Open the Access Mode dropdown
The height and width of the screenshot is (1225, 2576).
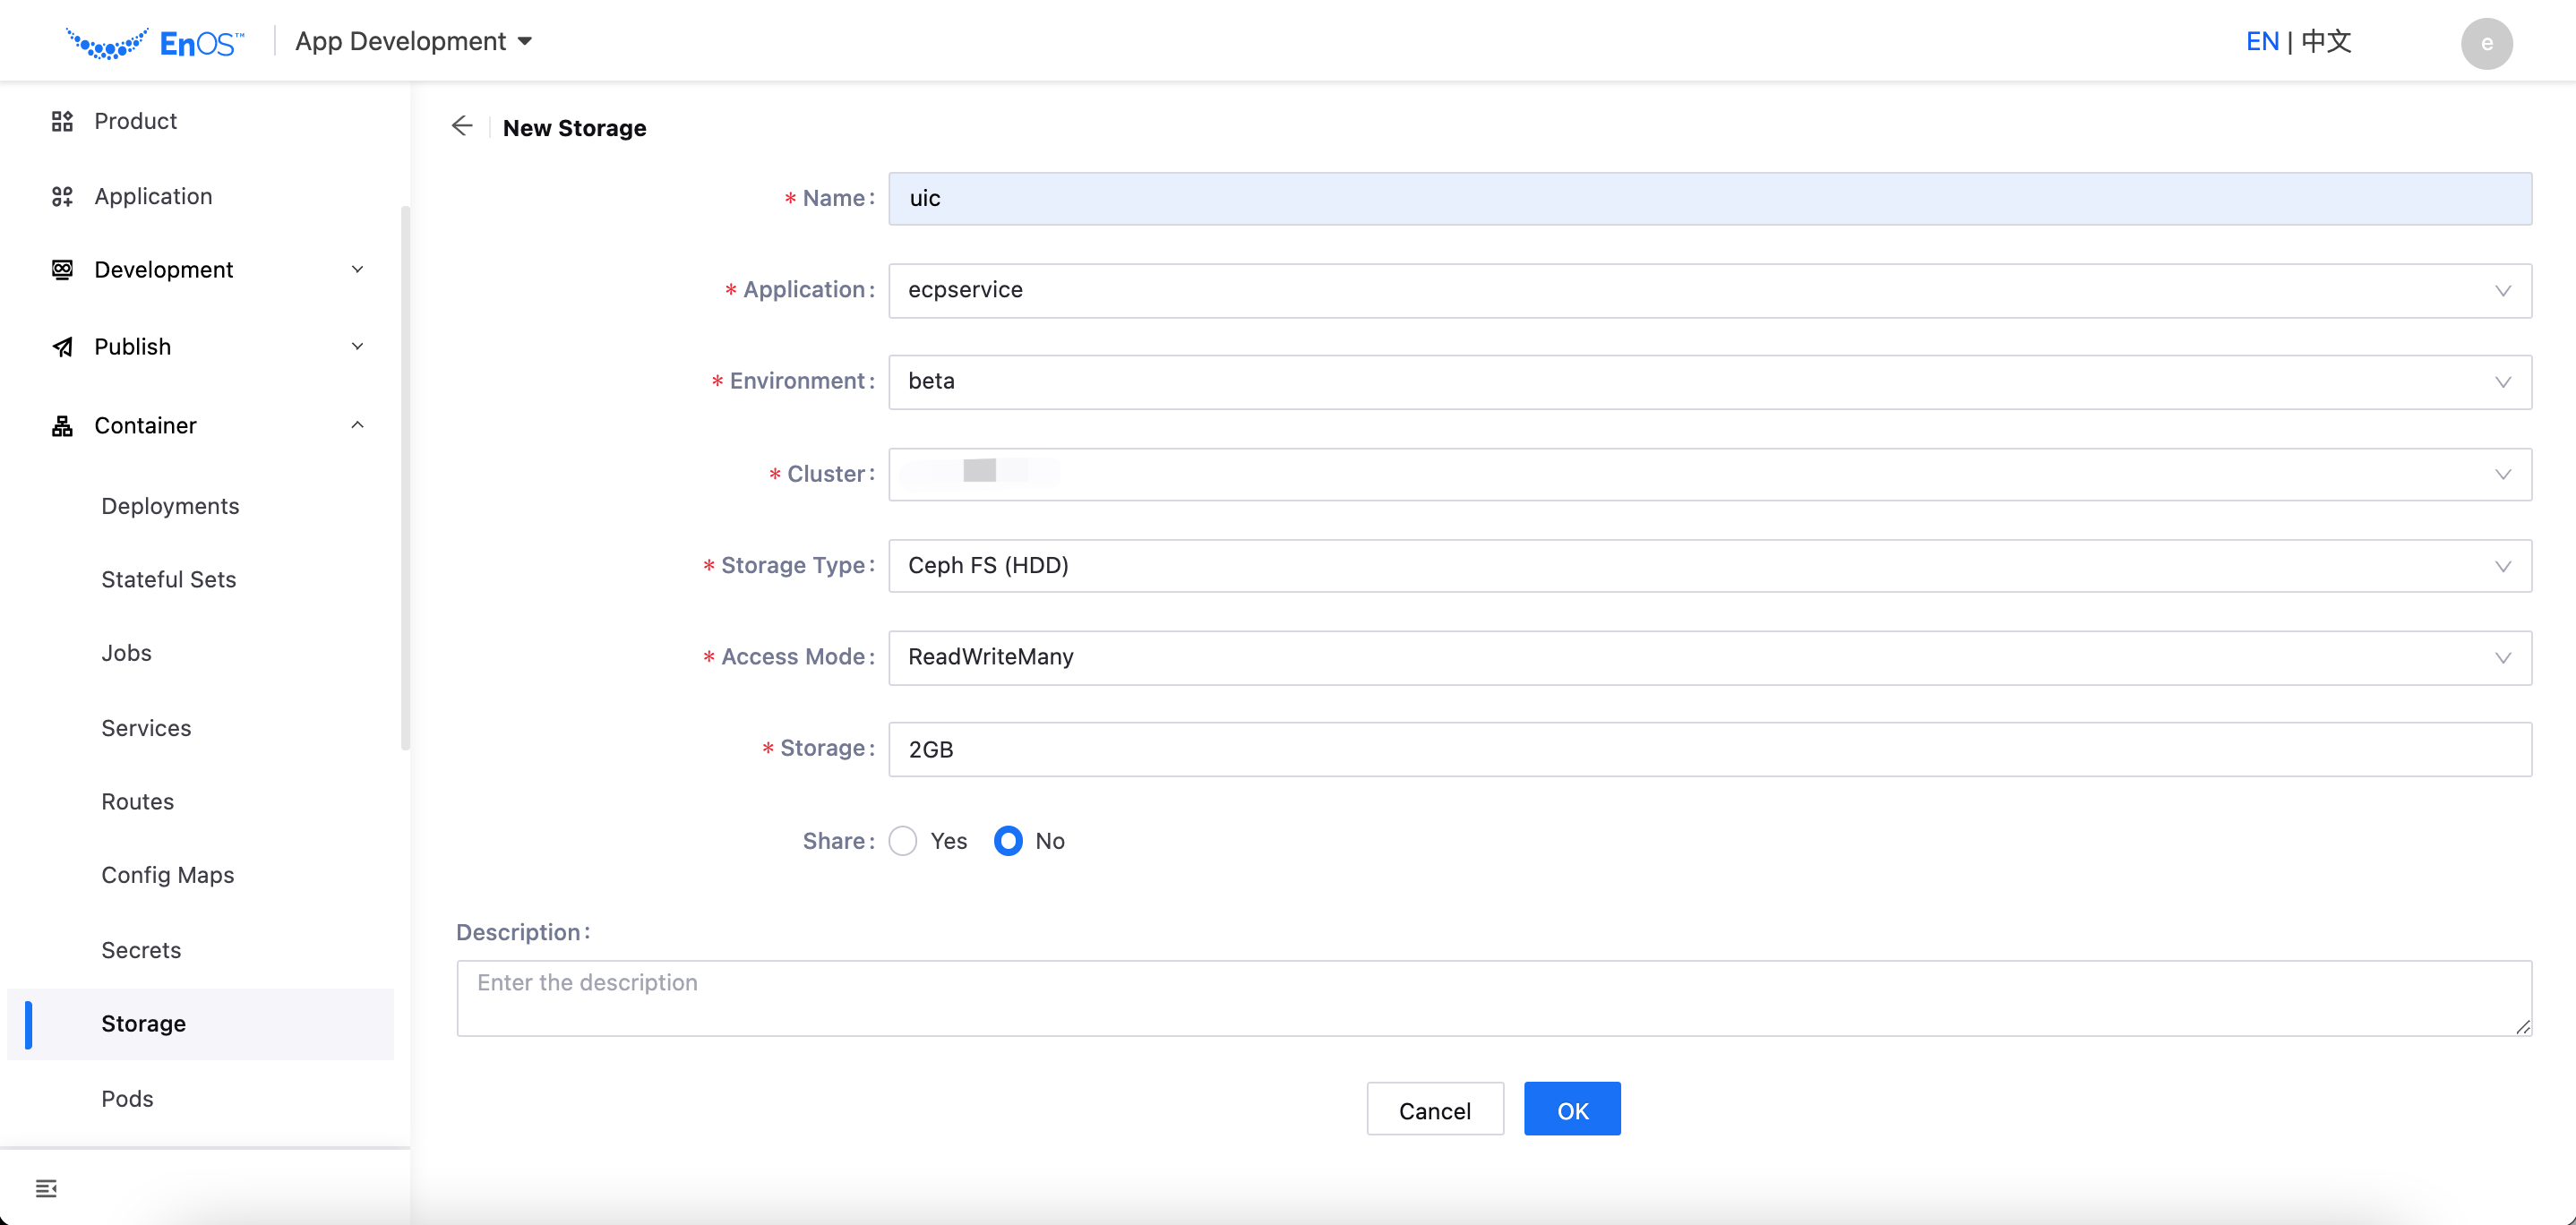pos(1708,657)
